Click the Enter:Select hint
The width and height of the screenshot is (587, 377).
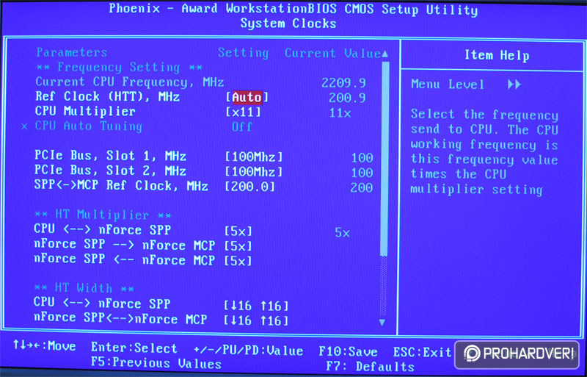[134, 348]
